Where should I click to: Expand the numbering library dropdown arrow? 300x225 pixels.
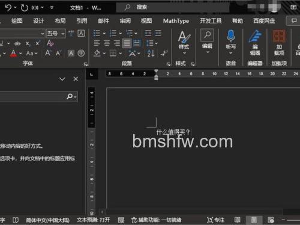[121, 33]
